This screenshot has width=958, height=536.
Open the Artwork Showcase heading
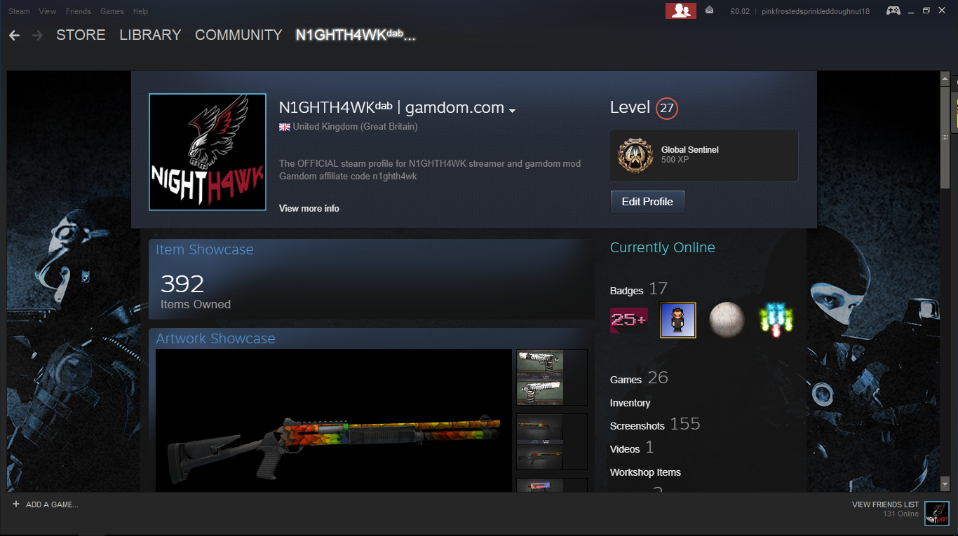(215, 338)
